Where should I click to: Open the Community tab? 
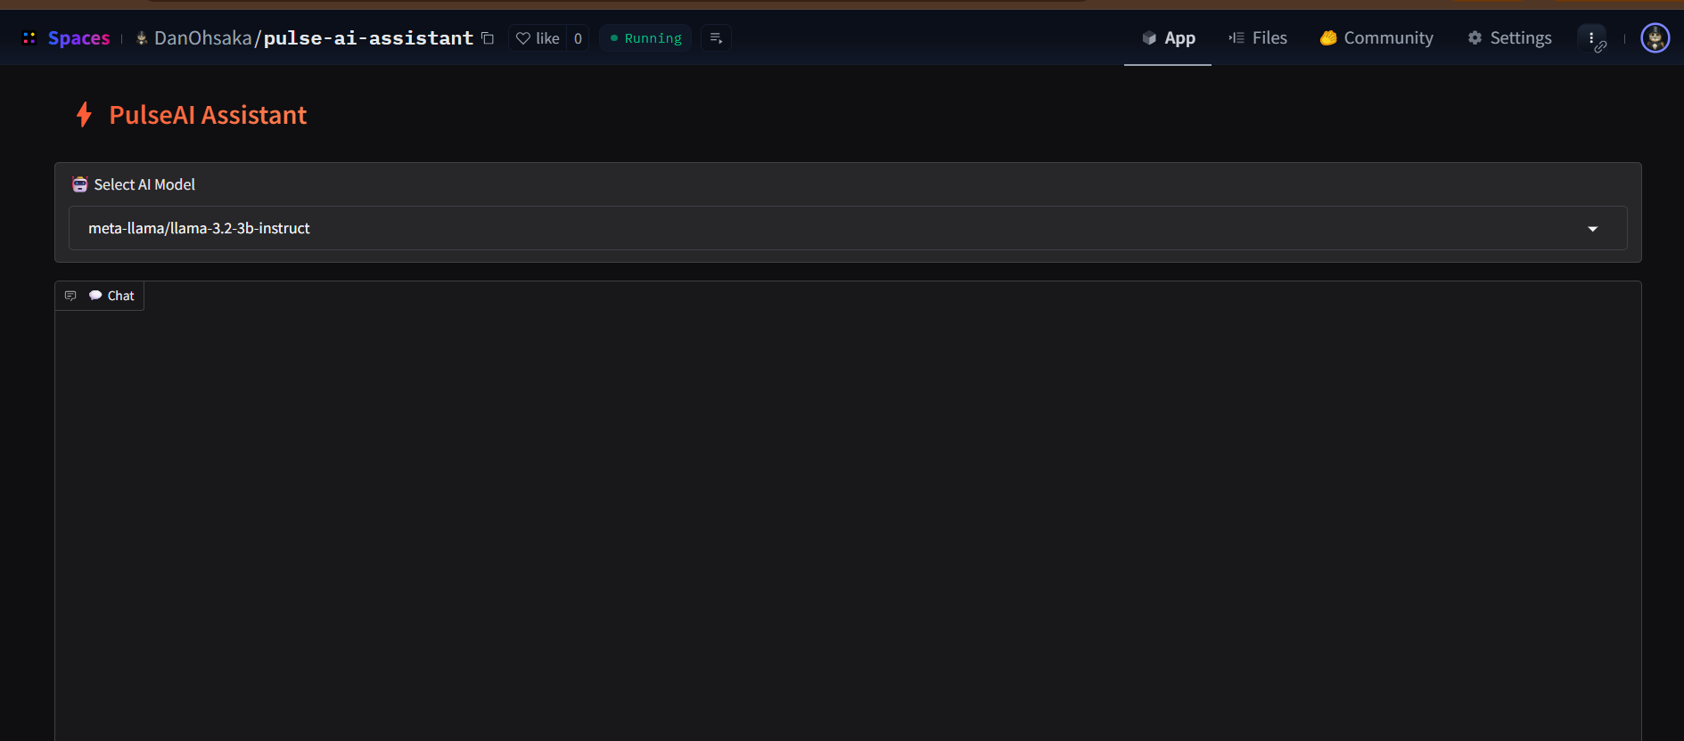coord(1376,37)
